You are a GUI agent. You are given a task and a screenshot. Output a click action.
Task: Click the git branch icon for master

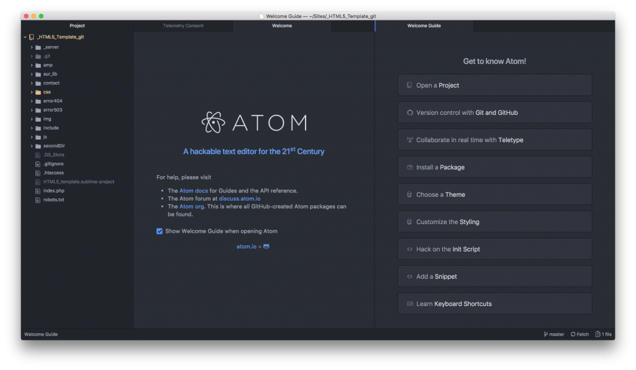coord(545,335)
